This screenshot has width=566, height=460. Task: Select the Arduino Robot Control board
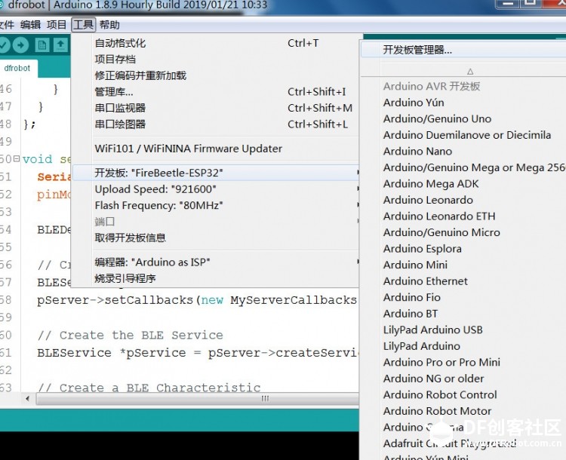[x=463, y=394]
